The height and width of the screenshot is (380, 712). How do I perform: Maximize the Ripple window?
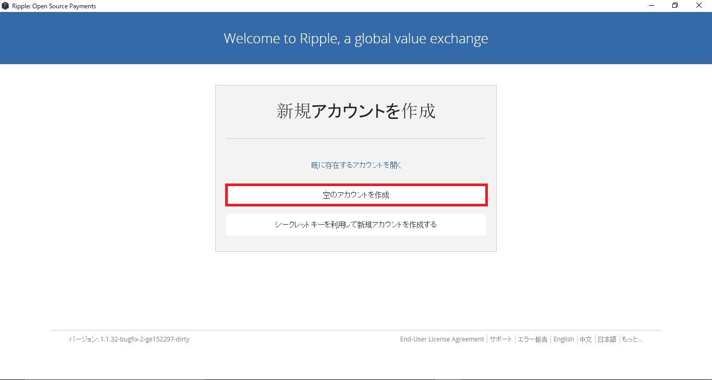(x=675, y=5)
